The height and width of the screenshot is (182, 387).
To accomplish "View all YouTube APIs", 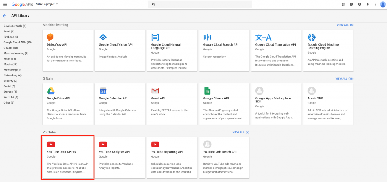I will [241, 132].
